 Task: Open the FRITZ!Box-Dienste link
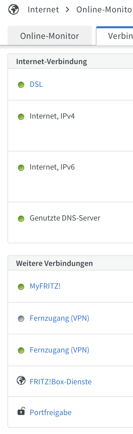click(x=61, y=382)
